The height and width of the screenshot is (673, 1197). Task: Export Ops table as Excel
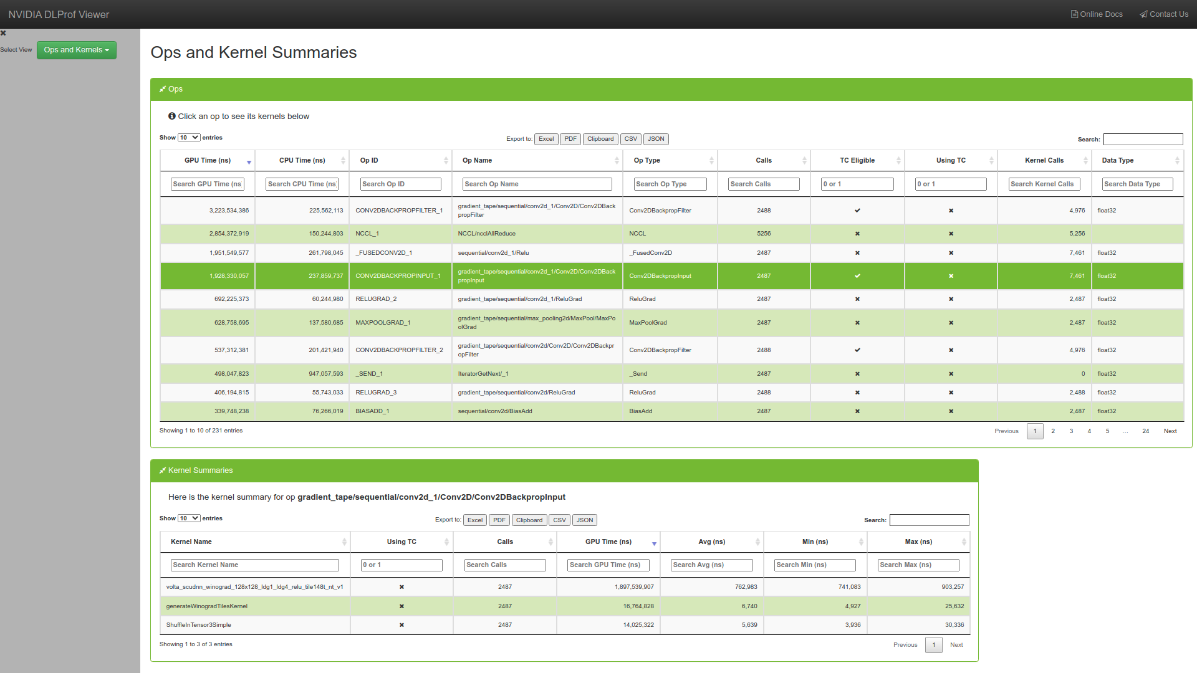(x=546, y=139)
